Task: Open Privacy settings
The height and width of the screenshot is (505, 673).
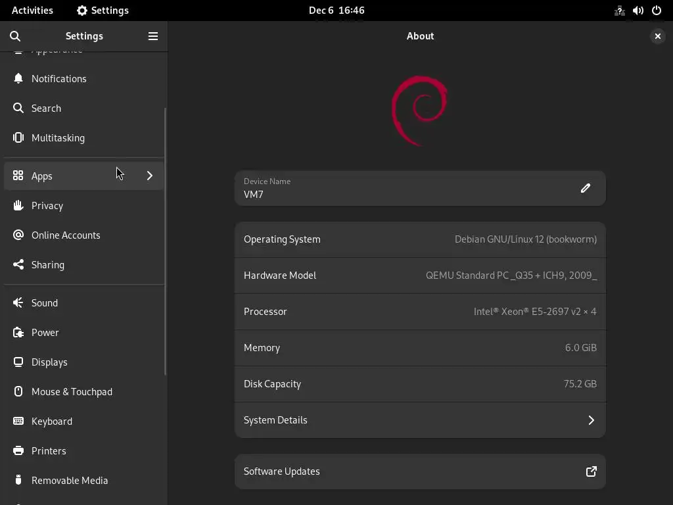Action: click(84, 206)
